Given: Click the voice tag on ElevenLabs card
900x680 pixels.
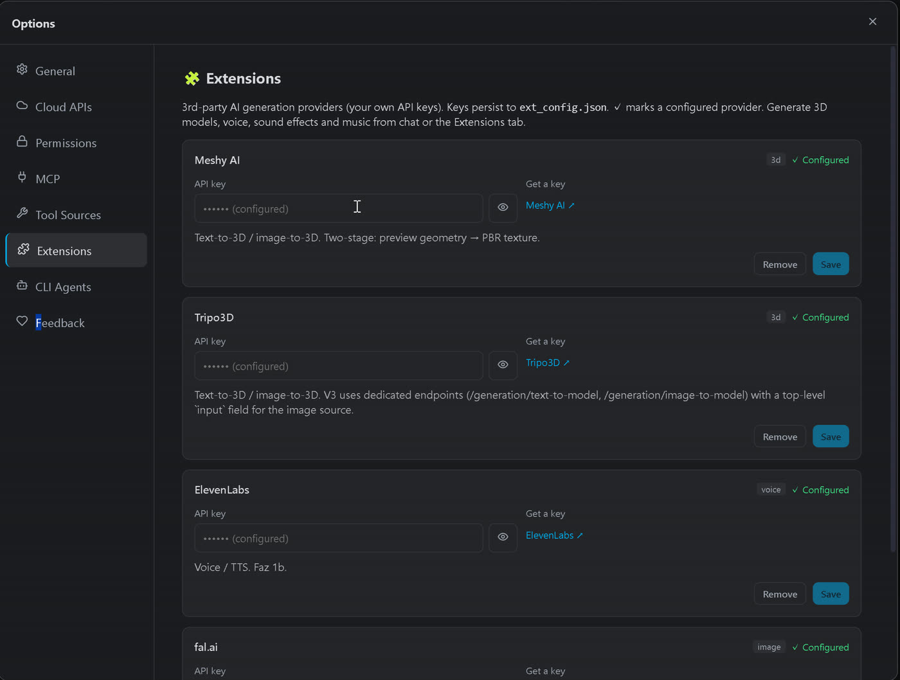Looking at the screenshot, I should tap(771, 489).
